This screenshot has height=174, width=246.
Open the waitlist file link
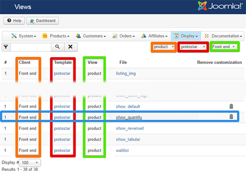tap(122, 150)
